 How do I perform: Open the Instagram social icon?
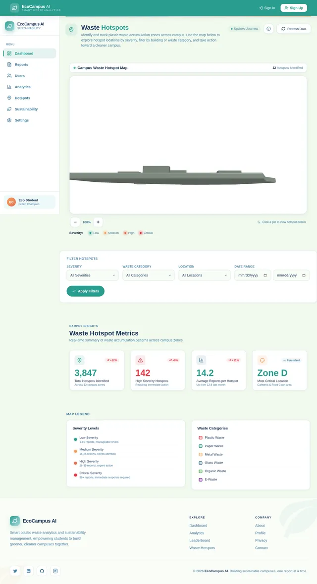(x=55, y=571)
